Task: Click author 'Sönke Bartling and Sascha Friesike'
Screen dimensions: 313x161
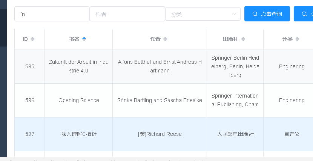Action: tap(160, 100)
